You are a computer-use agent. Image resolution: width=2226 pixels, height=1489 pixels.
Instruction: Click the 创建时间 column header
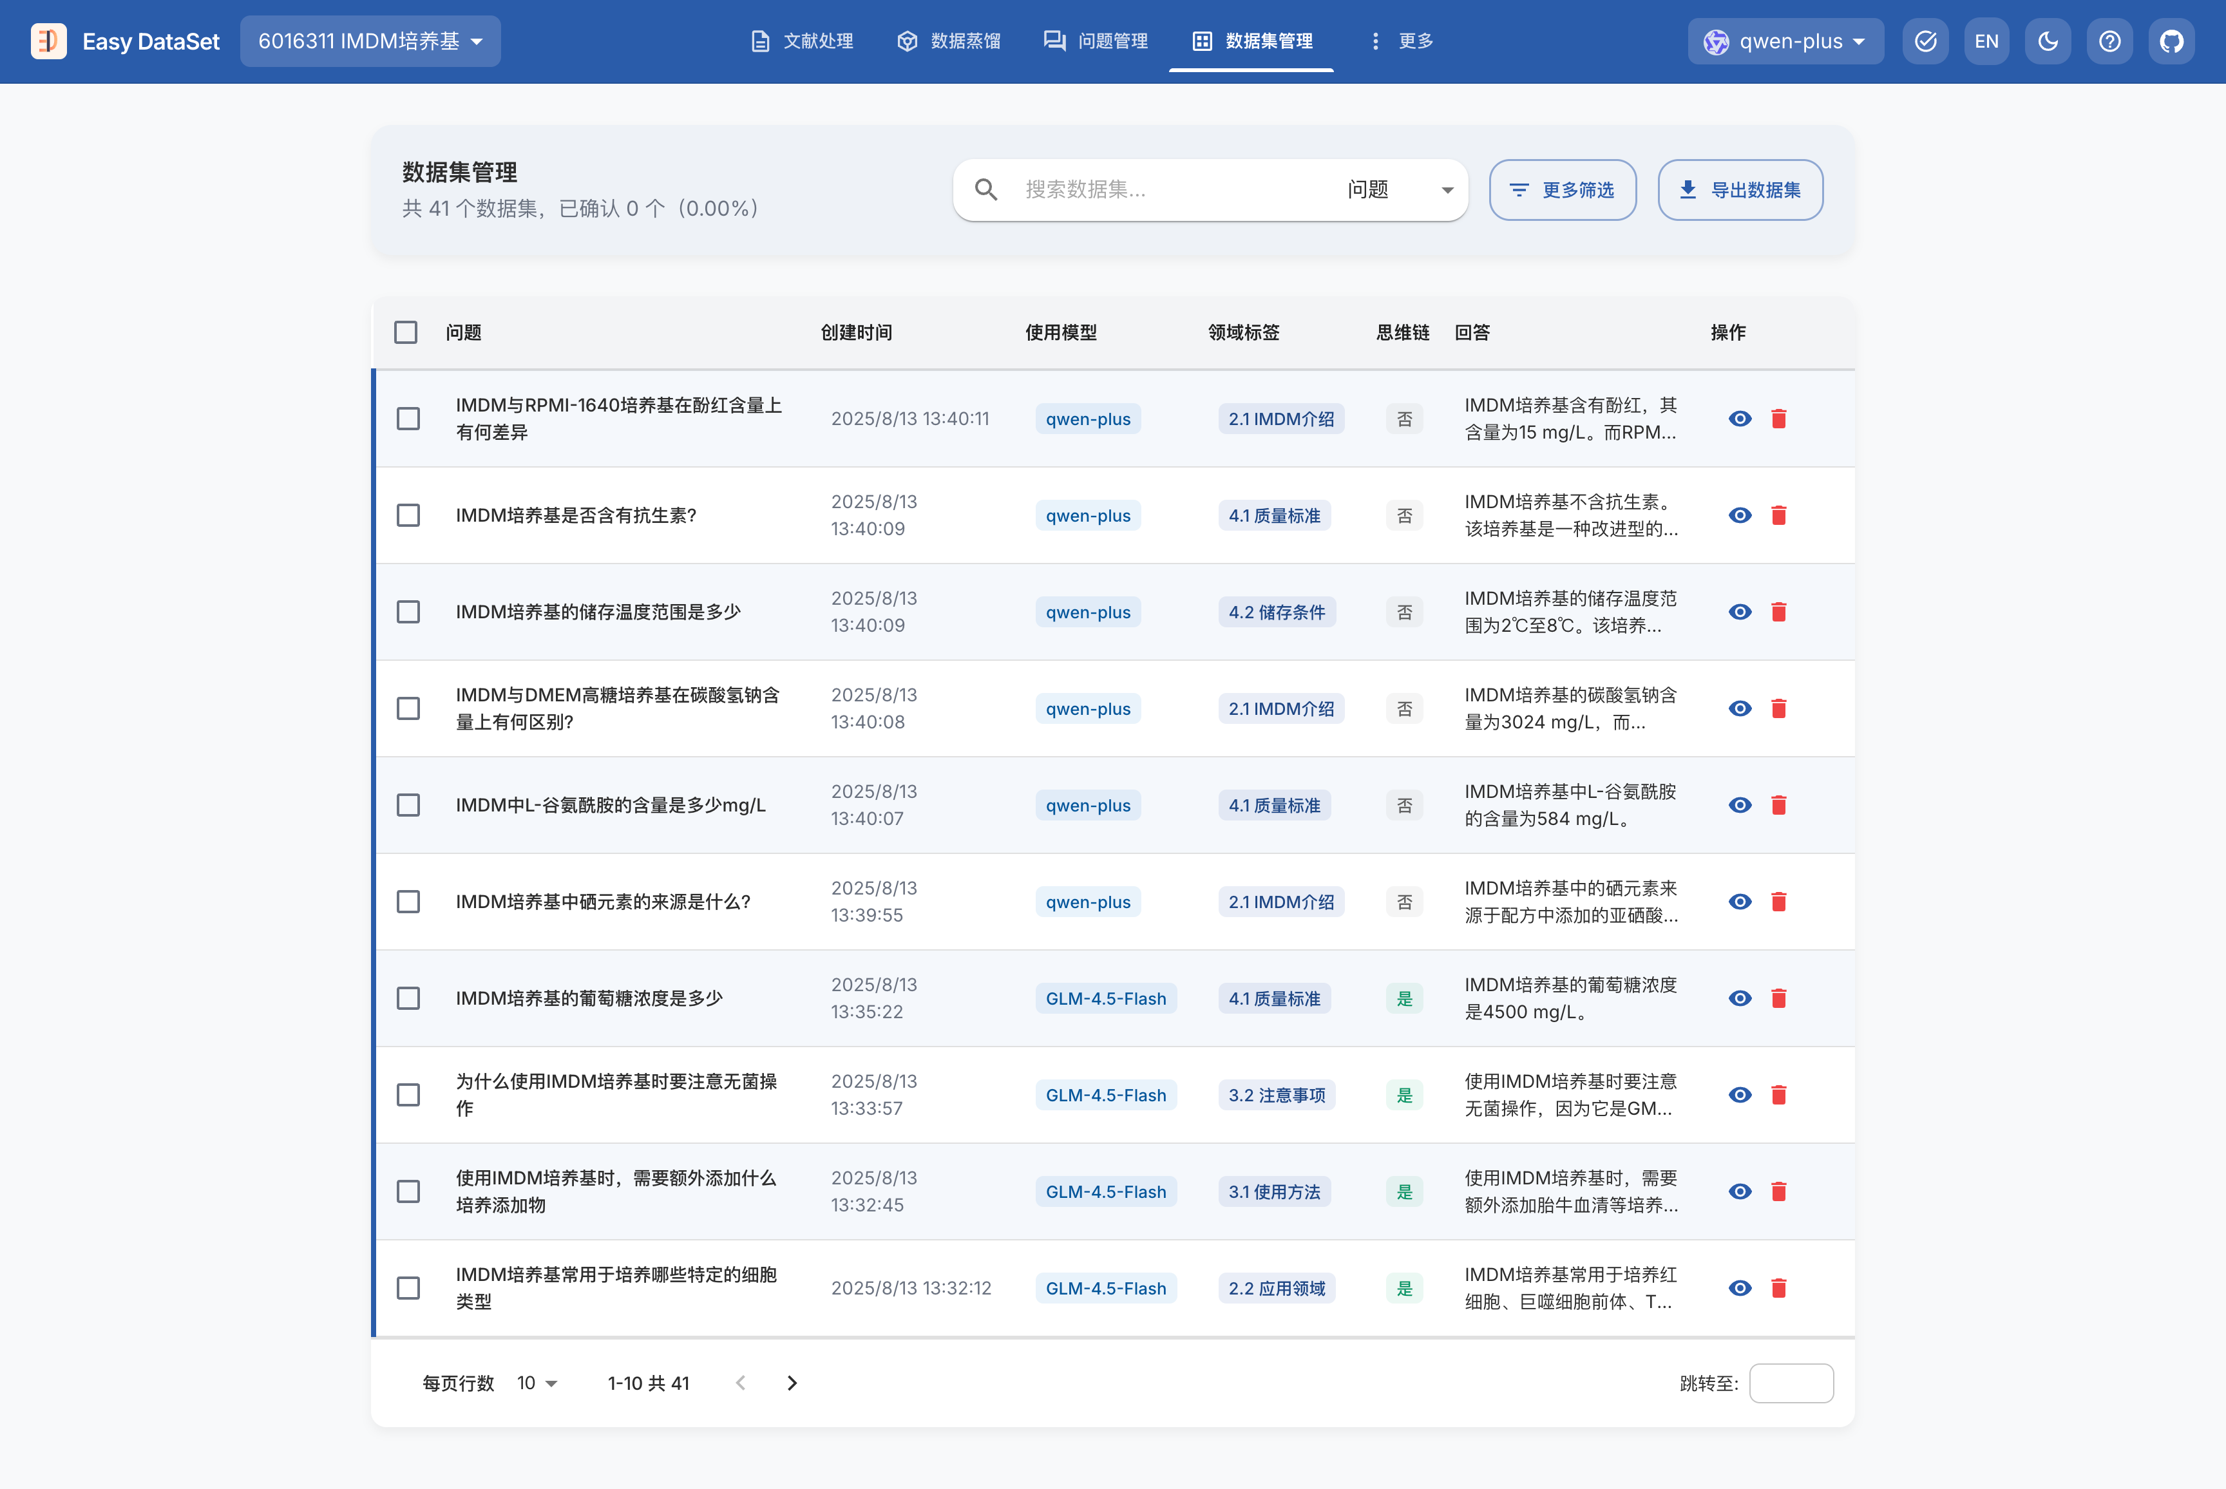(855, 332)
